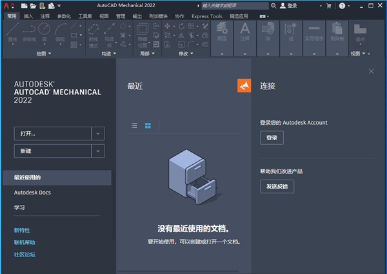Switch recent files to grid view
387x274 pixels.
click(x=148, y=125)
